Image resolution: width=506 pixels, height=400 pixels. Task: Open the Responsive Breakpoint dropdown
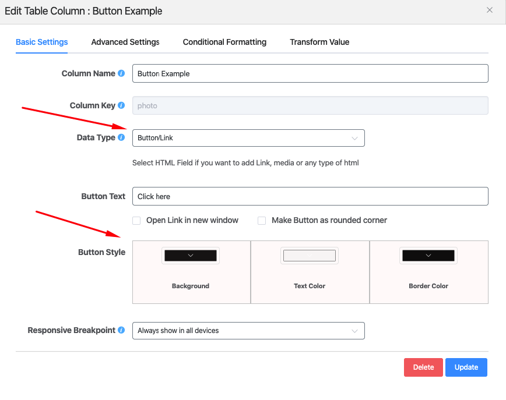248,331
